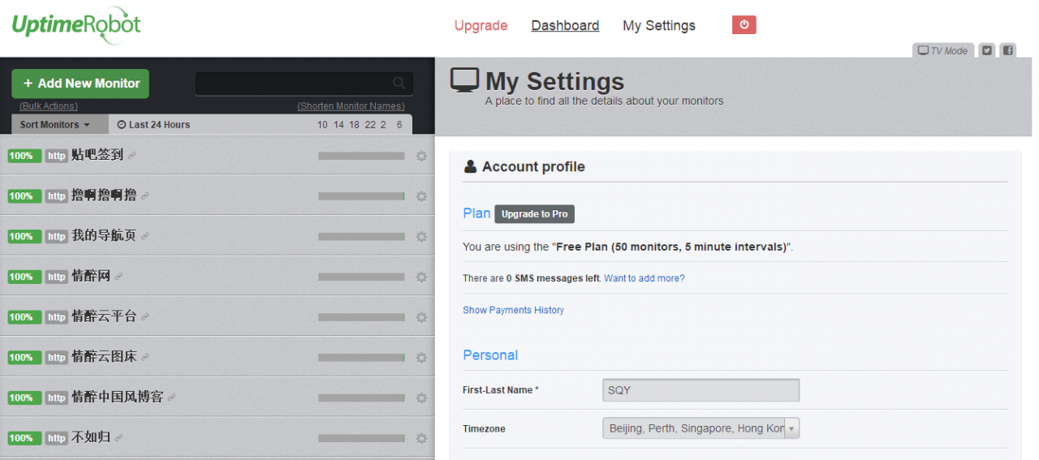Click the First-Last Name input field
This screenshot has height=460, width=1039.
tap(701, 390)
